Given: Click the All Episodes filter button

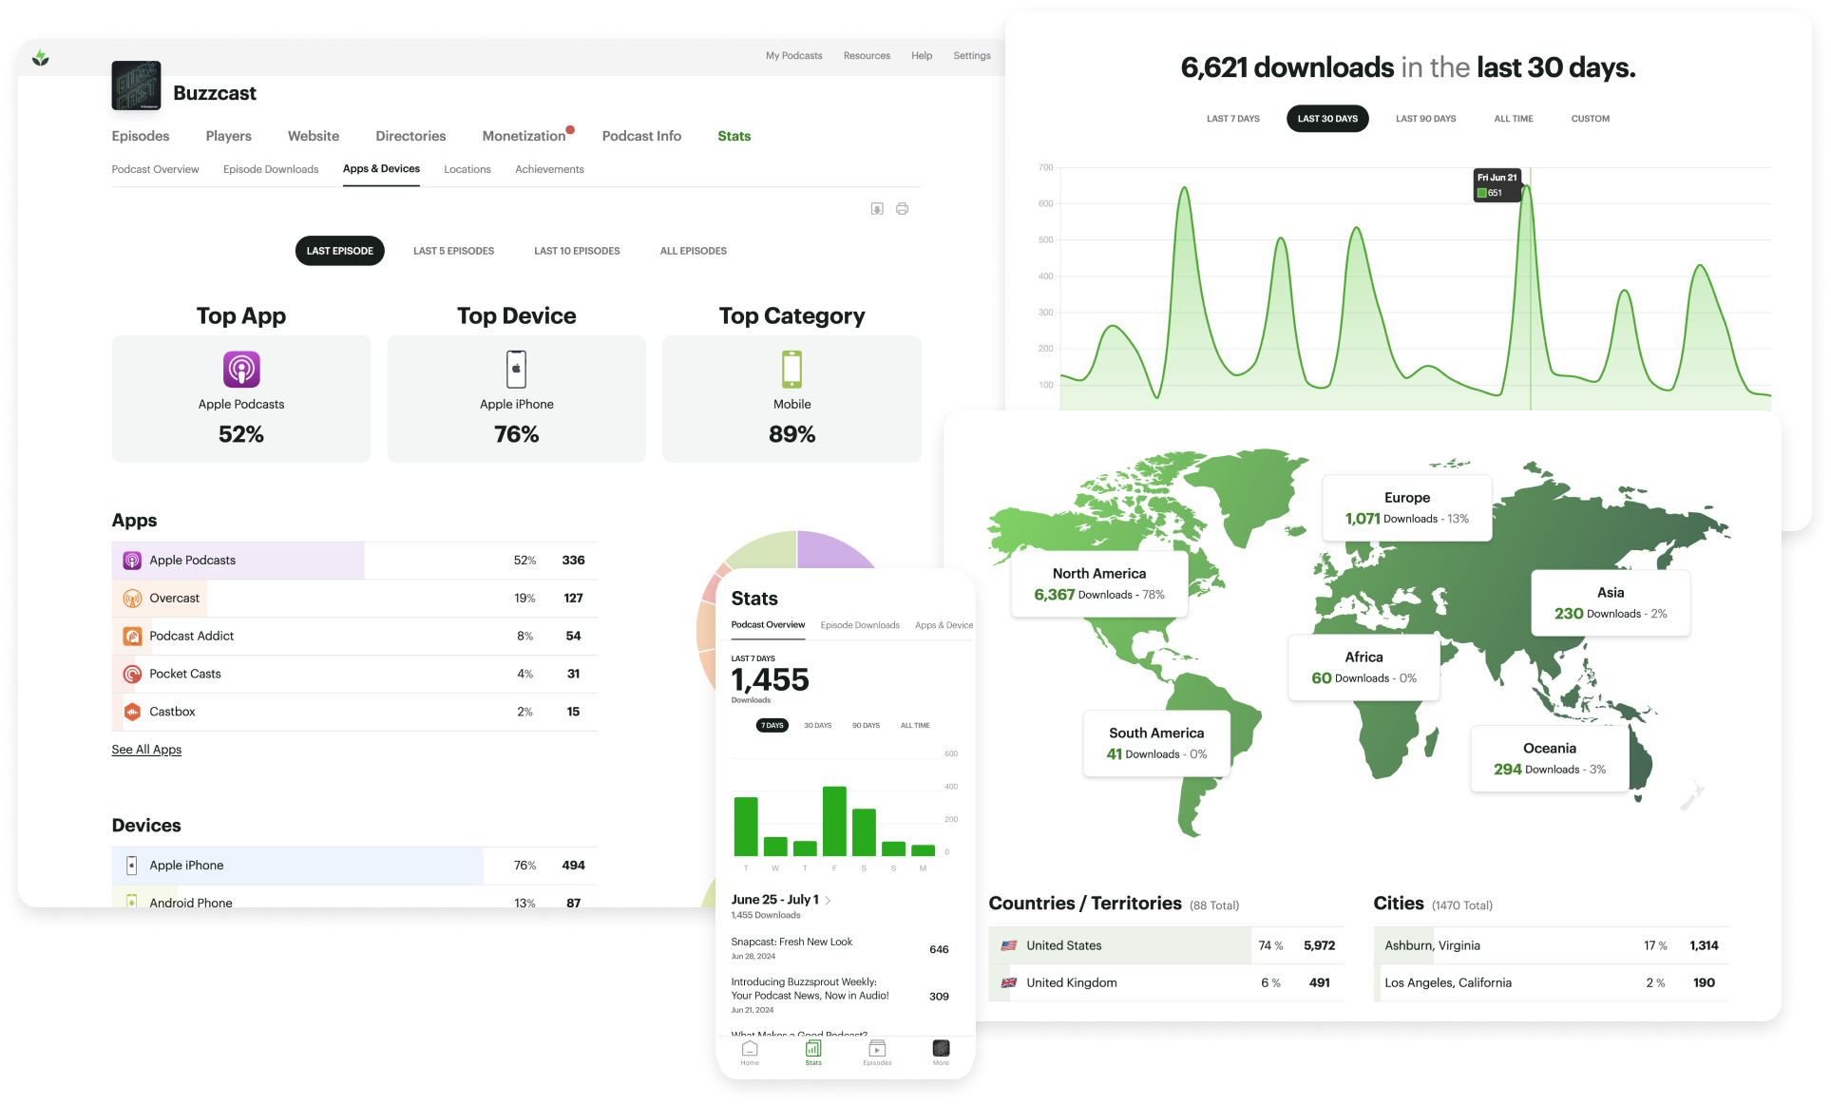Looking at the screenshot, I should [693, 251].
